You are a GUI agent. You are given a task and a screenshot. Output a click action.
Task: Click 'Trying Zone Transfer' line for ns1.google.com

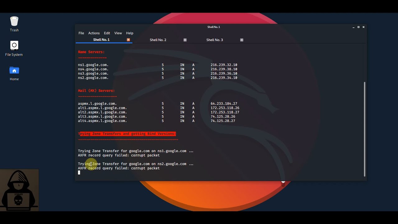(136, 151)
